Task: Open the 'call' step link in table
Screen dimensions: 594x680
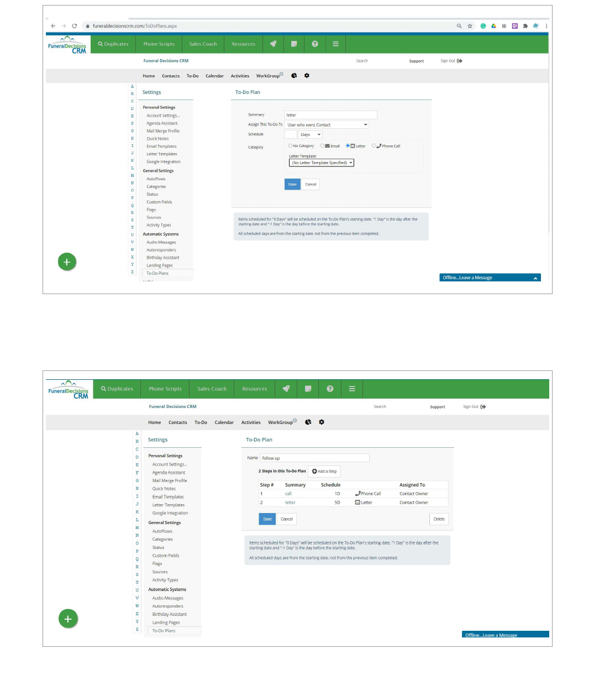Action: click(x=288, y=494)
